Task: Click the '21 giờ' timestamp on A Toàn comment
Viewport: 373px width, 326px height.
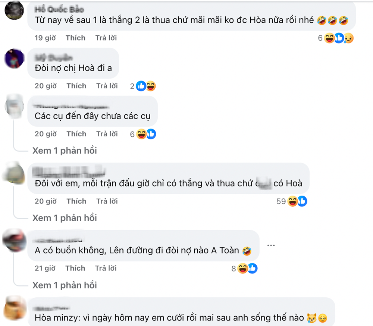Action: point(46,268)
